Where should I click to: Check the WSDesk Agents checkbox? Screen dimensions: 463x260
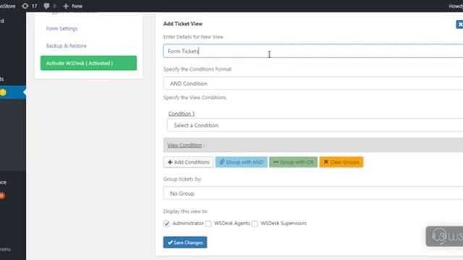[208, 223]
